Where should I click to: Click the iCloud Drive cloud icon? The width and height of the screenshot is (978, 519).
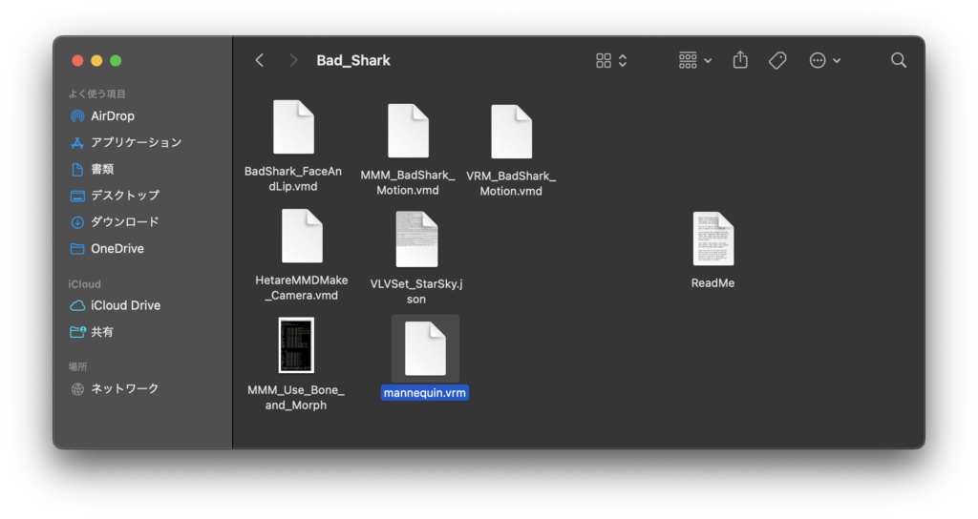coord(77,306)
